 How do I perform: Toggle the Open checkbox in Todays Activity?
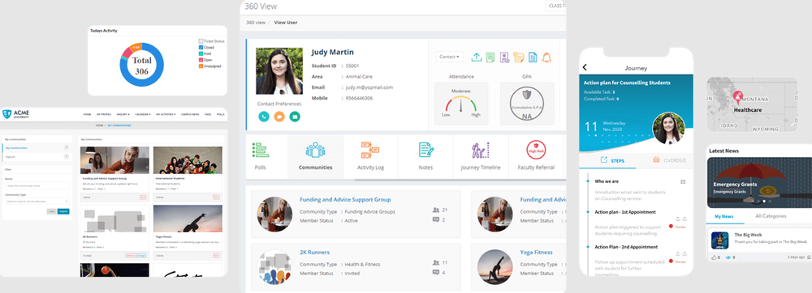(x=201, y=60)
